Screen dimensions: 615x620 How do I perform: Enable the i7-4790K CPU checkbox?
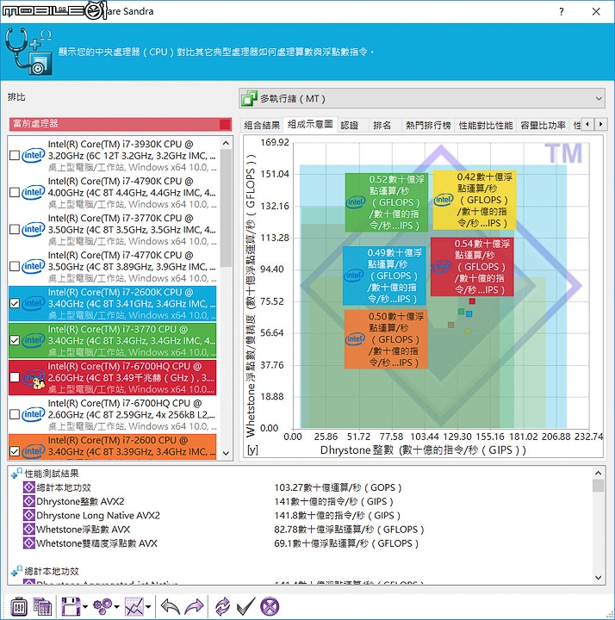coord(15,192)
